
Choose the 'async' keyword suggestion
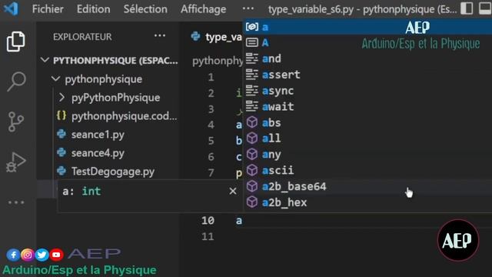[367, 91]
